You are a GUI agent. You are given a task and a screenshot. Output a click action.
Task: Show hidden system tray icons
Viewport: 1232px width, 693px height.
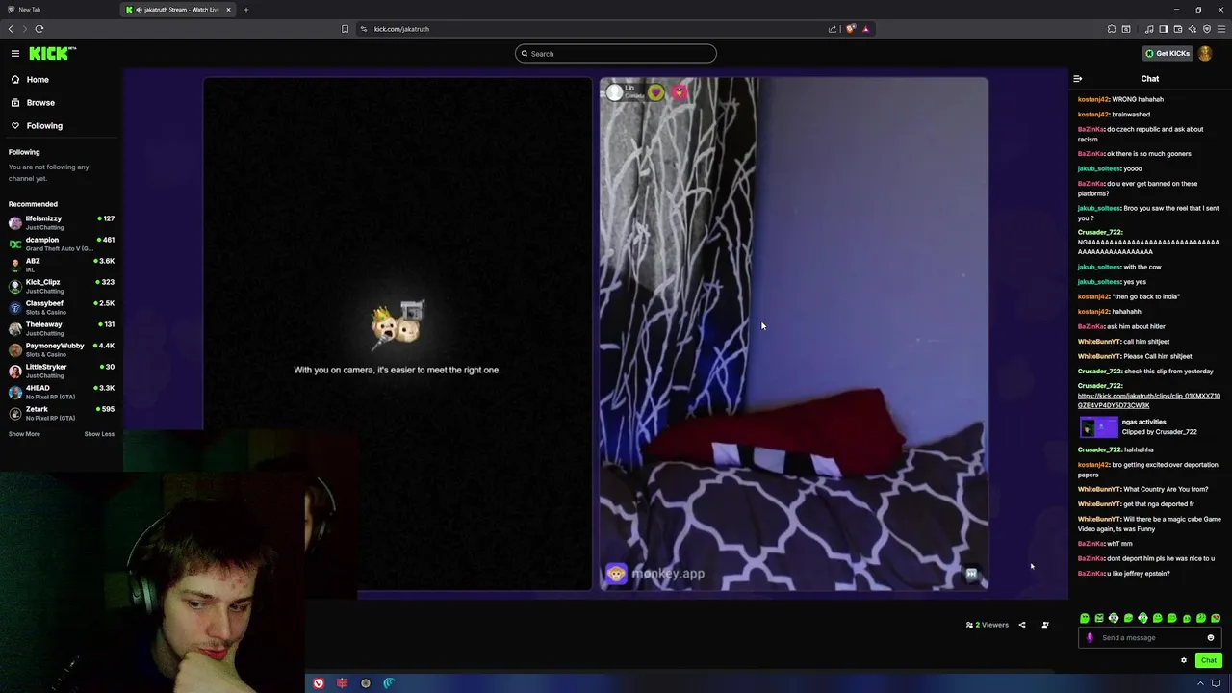[x=1200, y=683]
